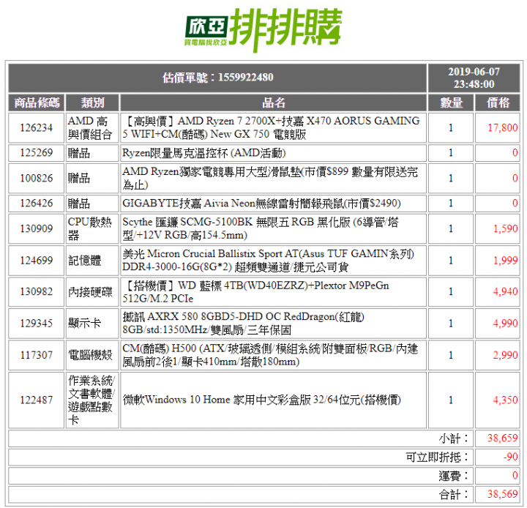The width and height of the screenshot is (527, 508).
Task: Select product code 130909
Action: 37,228
